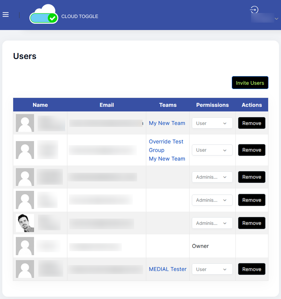Expand the permissions dropdown for the MEDIAL Tester user
Viewport: 281px width, 299px height.
coord(212,269)
